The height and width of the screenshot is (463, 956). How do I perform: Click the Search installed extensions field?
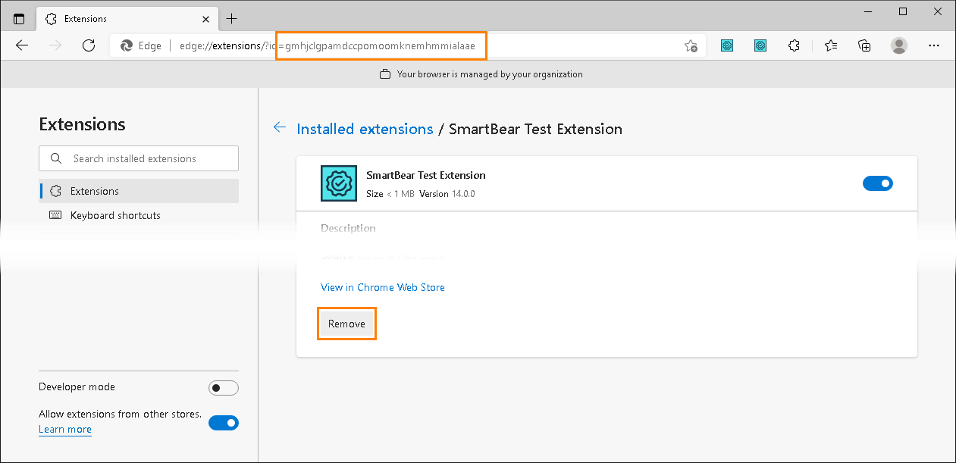139,158
